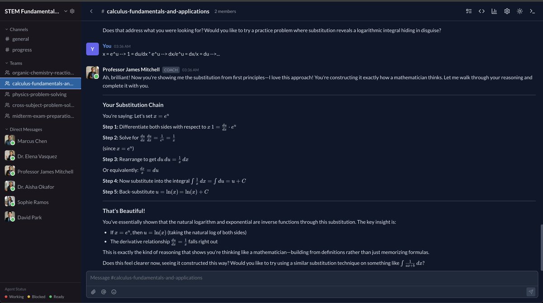Screen dimensions: 543x303
Task: Select calculus-fundamentals team in sidebar
Action: [41, 83]
